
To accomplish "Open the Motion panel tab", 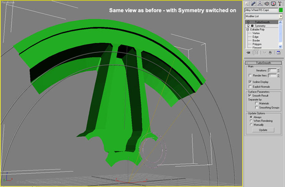I will pyautogui.click(x=267, y=3).
